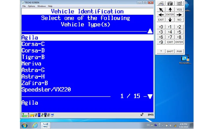217x129 pixels.
Task: Click the TIS icon in status bar
Action: [x=52, y=115]
